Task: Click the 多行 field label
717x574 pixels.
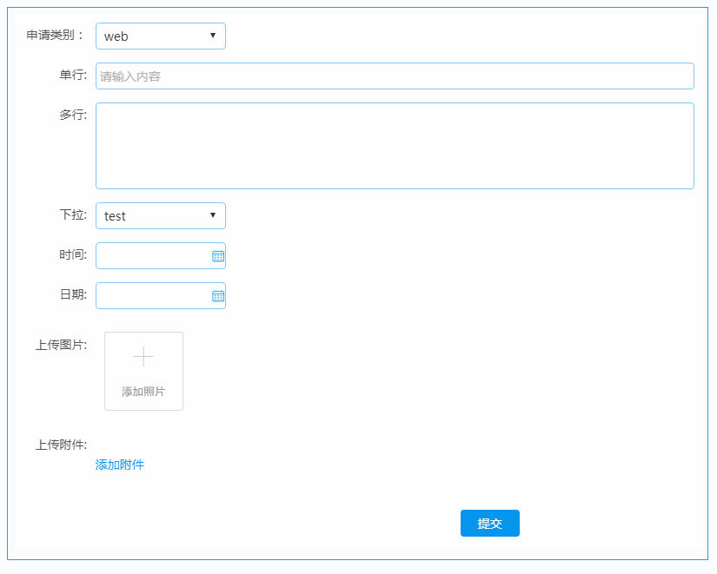Action: 73,115
